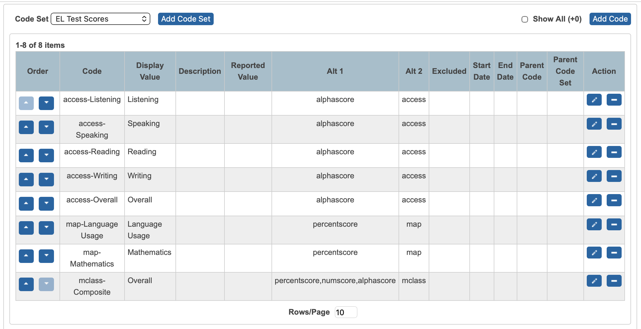Viewport: 641px width, 329px height.
Task: Click the 1-8 of 8 items label
Action: (x=40, y=45)
